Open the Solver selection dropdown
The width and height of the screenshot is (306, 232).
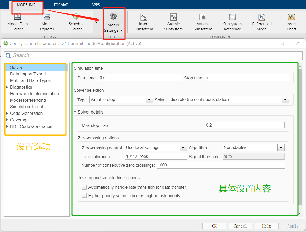[x=285, y=100]
